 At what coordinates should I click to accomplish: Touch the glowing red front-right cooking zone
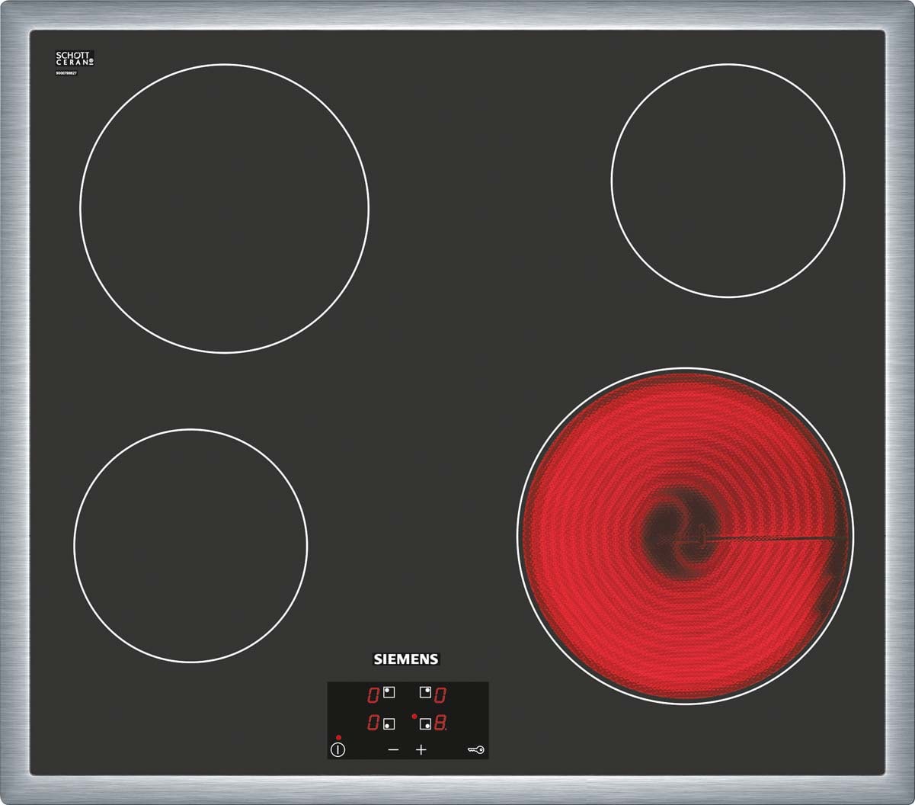tap(685, 536)
